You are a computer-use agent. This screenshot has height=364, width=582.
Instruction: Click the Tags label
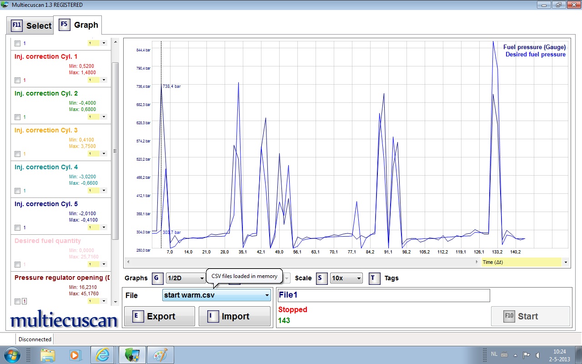[391, 278]
